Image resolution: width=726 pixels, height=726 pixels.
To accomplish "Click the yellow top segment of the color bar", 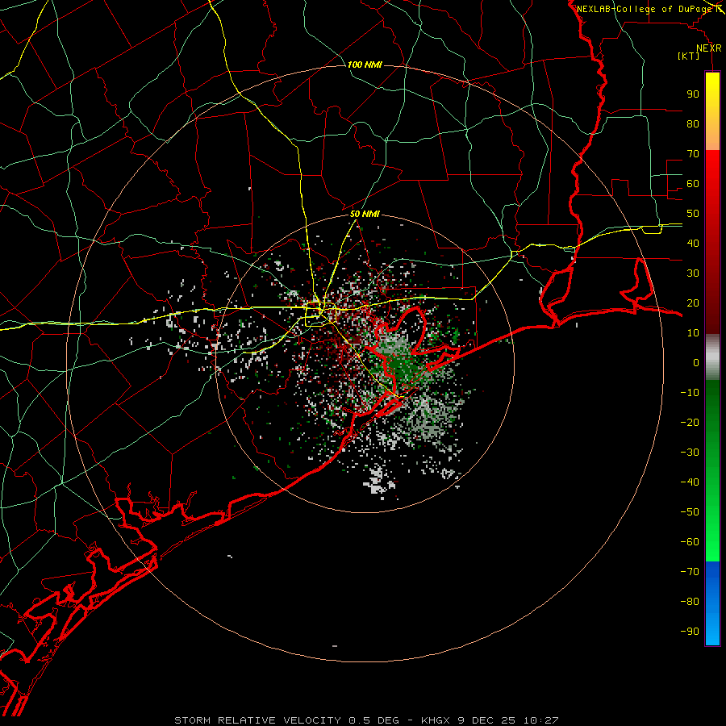I will coord(712,111).
